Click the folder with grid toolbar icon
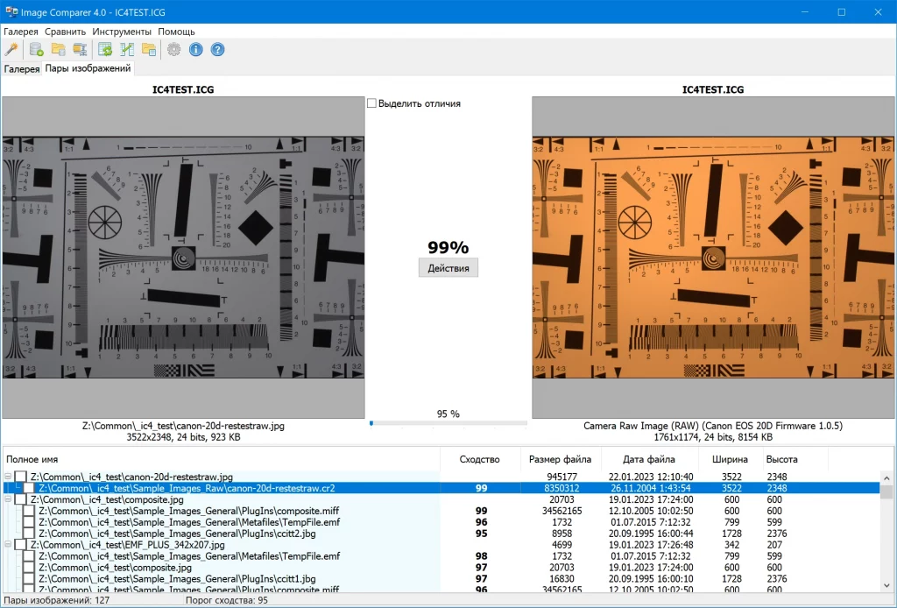 tap(148, 49)
